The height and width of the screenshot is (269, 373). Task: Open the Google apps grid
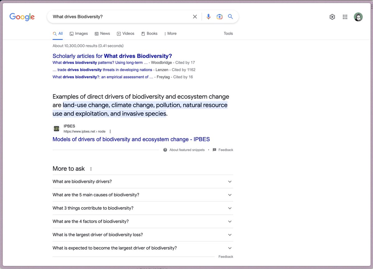point(345,17)
